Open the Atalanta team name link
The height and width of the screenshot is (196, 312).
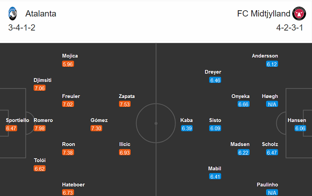click(41, 13)
